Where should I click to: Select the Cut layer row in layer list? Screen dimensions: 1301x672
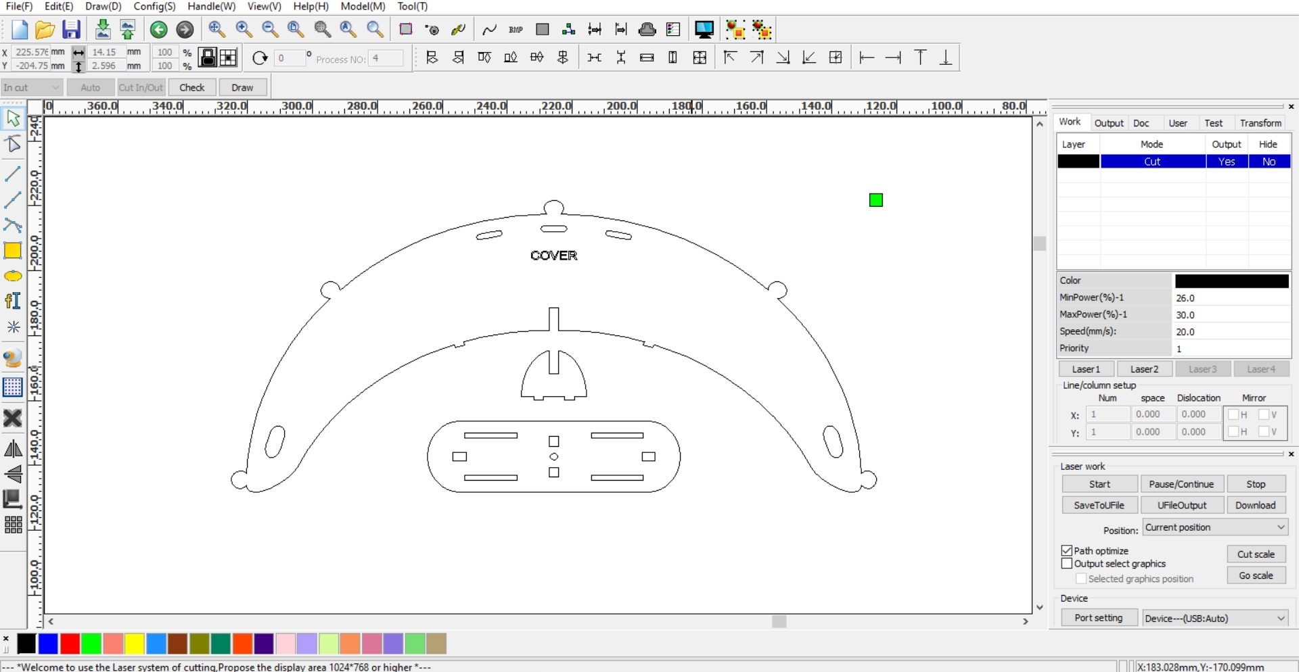pos(1174,162)
